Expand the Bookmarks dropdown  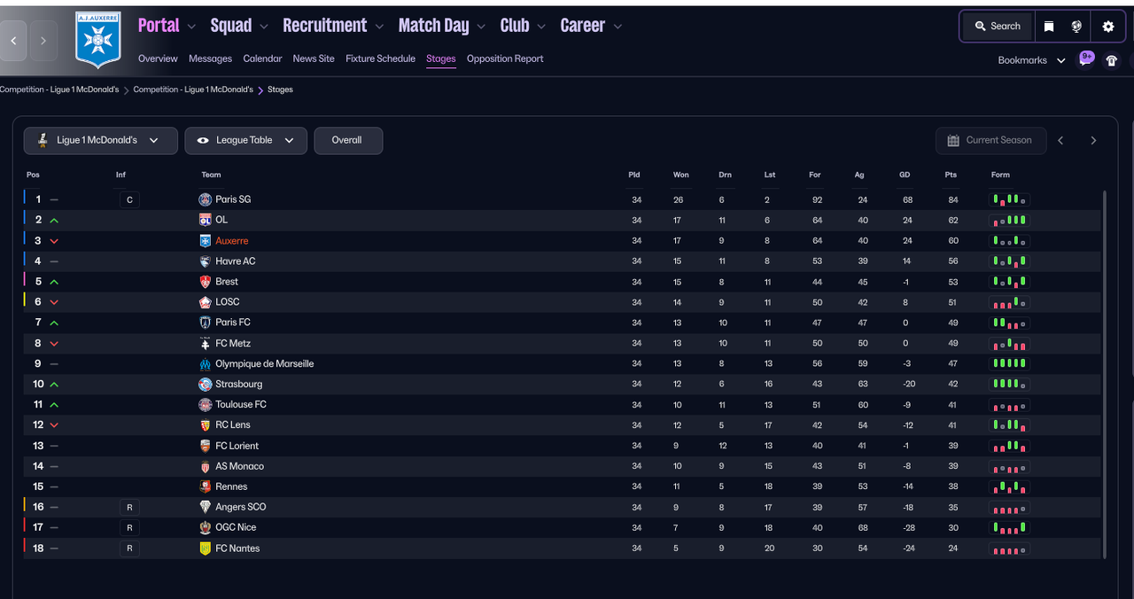tap(1031, 60)
